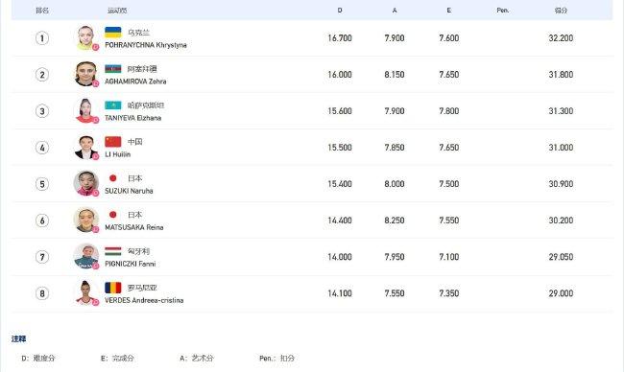The image size is (624, 372).
Task: Open PIGNICZKI Fanni profile link
Action: click(131, 264)
